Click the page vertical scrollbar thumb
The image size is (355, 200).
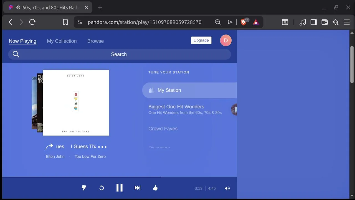(x=352, y=64)
